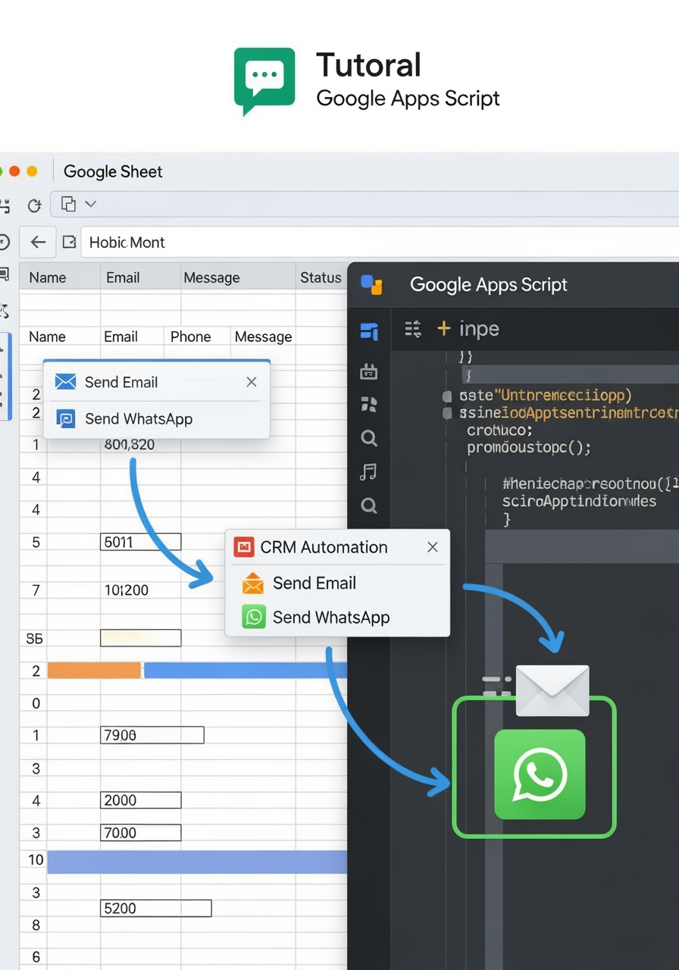679x970 pixels.
Task: Click the music note icon in Apps Script sidebar
Action: pyautogui.click(x=369, y=472)
